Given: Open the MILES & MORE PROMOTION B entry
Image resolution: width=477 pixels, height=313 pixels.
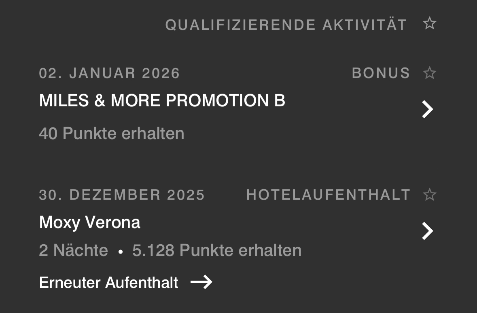Looking at the screenshot, I should (162, 101).
